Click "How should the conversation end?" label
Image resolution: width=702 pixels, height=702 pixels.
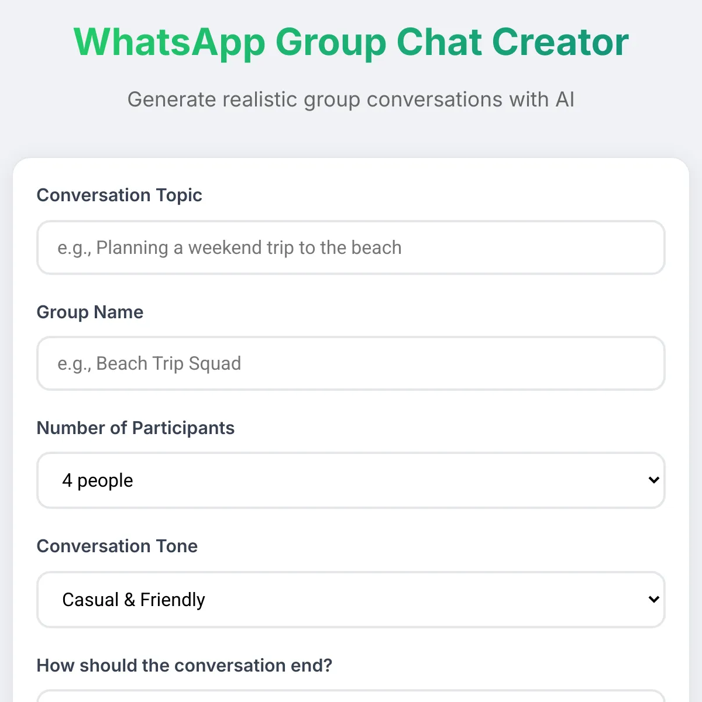[184, 665]
